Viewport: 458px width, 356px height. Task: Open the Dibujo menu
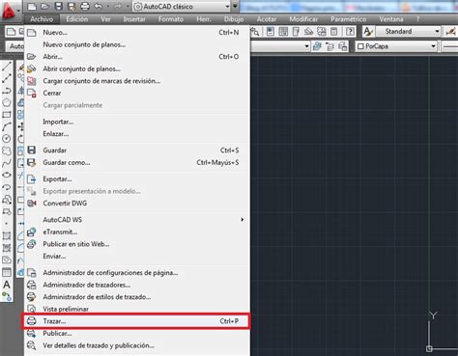[234, 19]
